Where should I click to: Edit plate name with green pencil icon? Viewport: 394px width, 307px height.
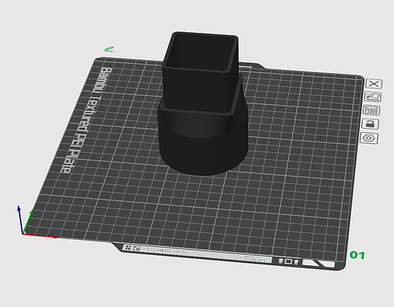[109, 49]
